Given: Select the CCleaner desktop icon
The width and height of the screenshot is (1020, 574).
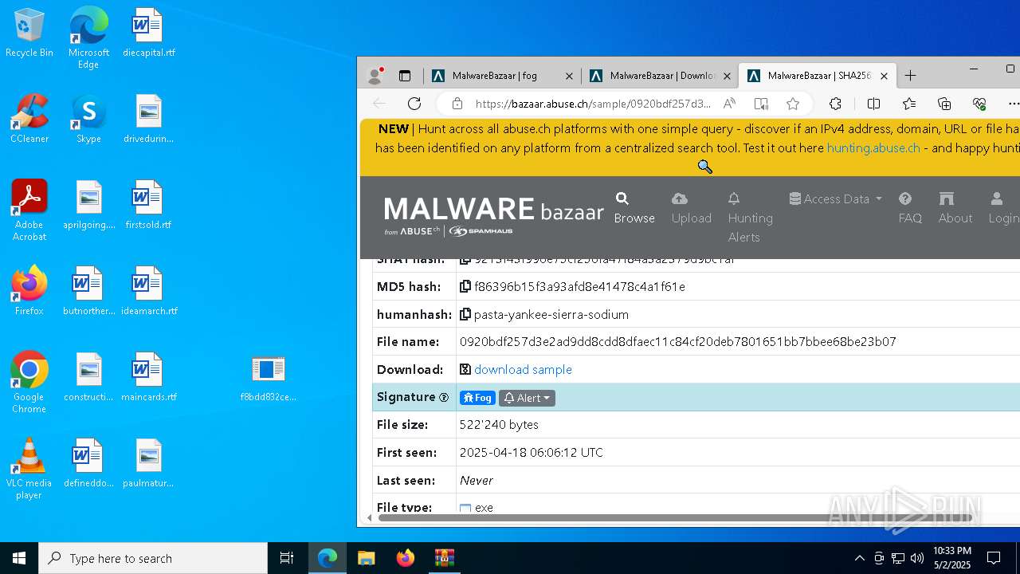Looking at the screenshot, I should pos(29,120).
